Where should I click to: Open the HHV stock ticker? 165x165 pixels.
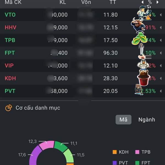[10, 28]
